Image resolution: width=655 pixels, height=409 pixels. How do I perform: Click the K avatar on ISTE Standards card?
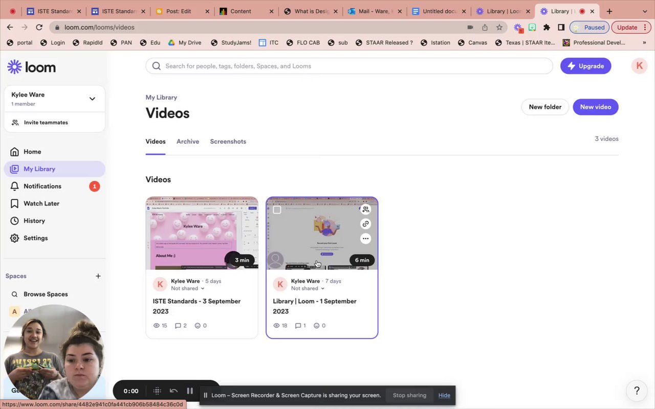160,284
